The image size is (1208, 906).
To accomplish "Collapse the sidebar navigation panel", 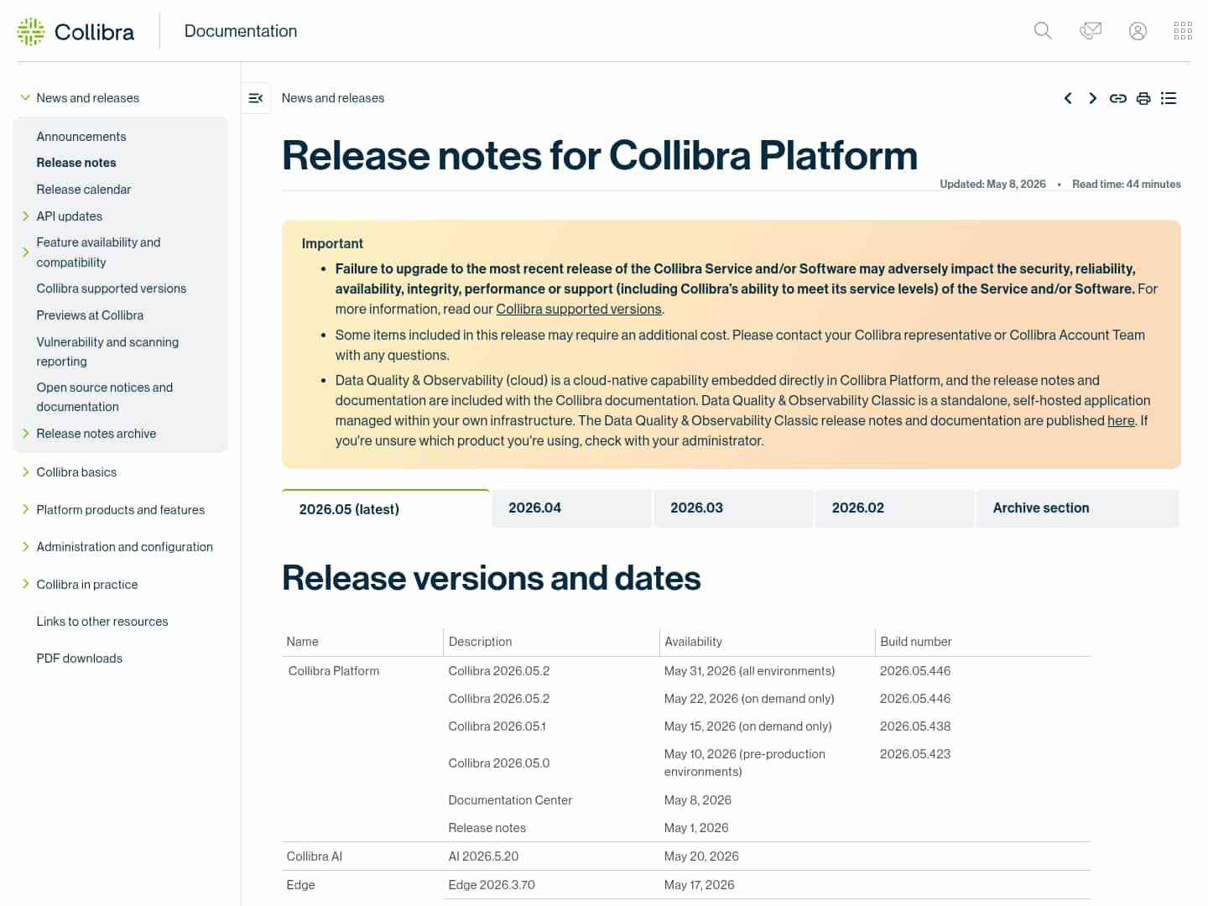I will click(256, 98).
